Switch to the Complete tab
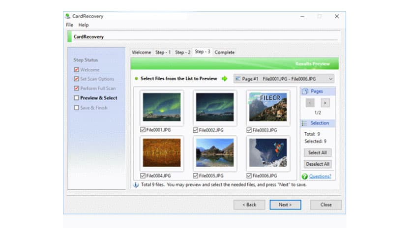The height and width of the screenshot is (238, 411). 225,52
